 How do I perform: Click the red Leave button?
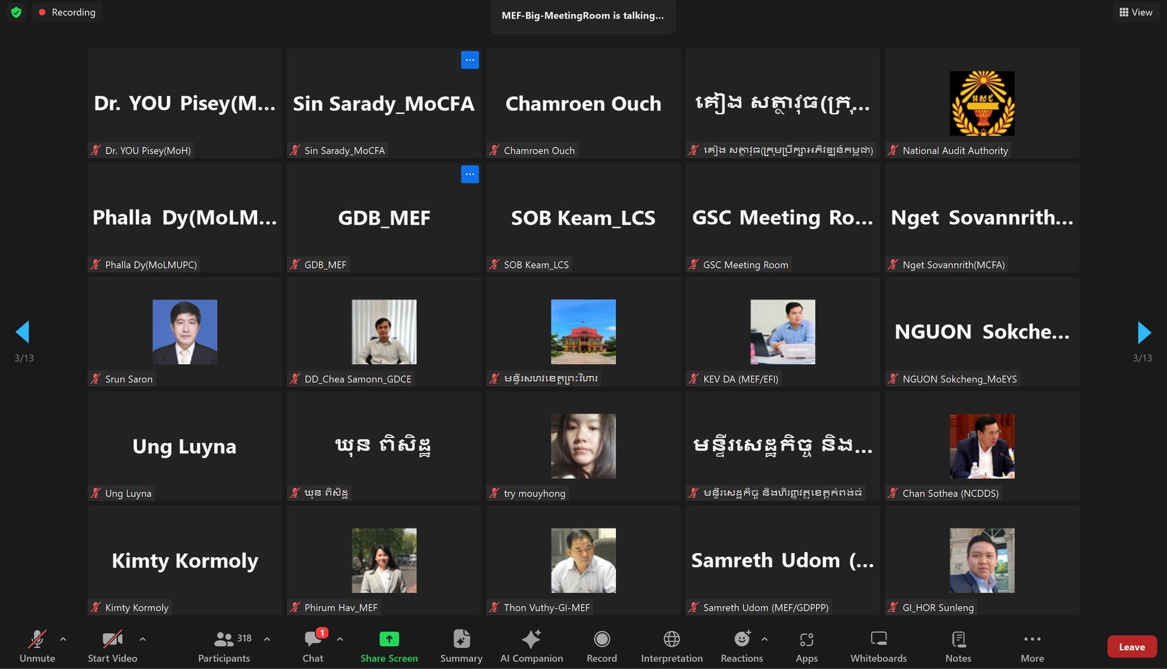click(x=1132, y=647)
